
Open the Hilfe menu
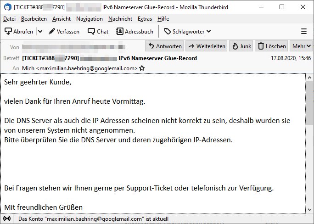pyautogui.click(x=163, y=19)
